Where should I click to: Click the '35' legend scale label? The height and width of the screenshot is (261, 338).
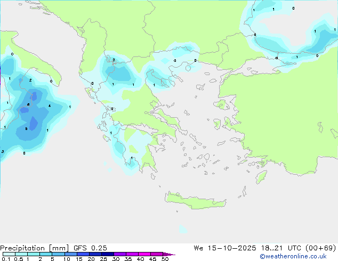point(128,259)
